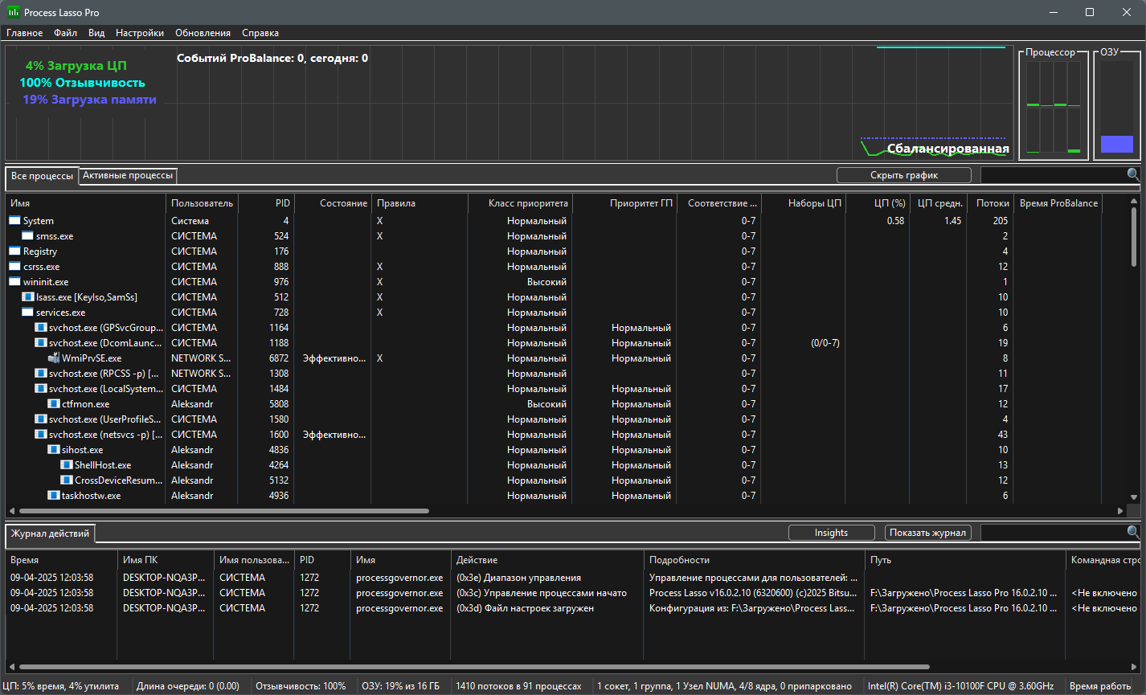This screenshot has height=695, width=1146.
Task: Click status bar 1410 потоков в 91 процессах
Action: point(518,686)
